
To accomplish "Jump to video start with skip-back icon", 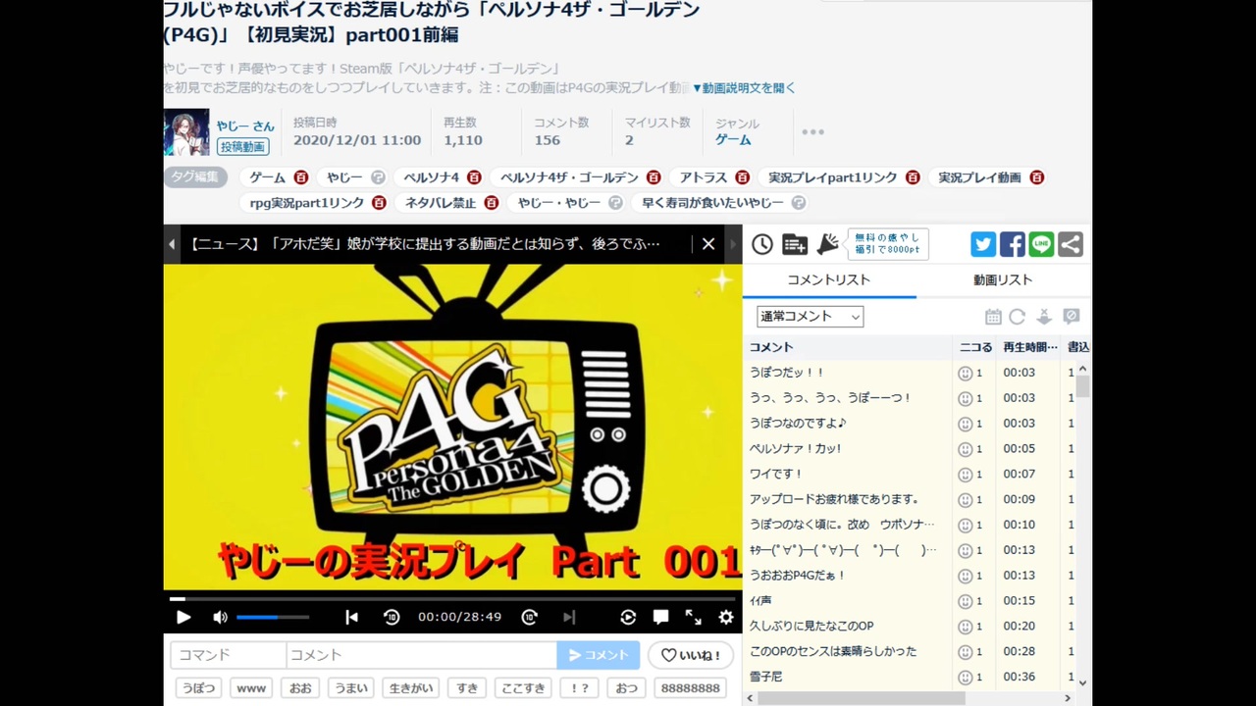I will 351,617.
